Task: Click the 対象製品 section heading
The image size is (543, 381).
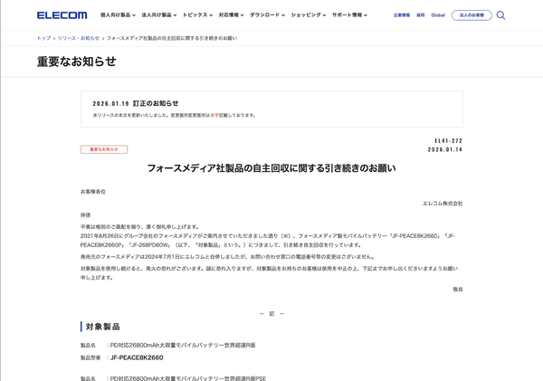Action: click(102, 327)
